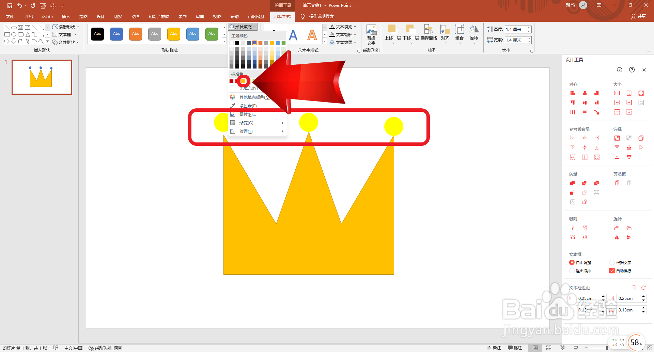This screenshot has width=654, height=352.
Task: Open the 文本填充 dropdown
Action: point(343,27)
